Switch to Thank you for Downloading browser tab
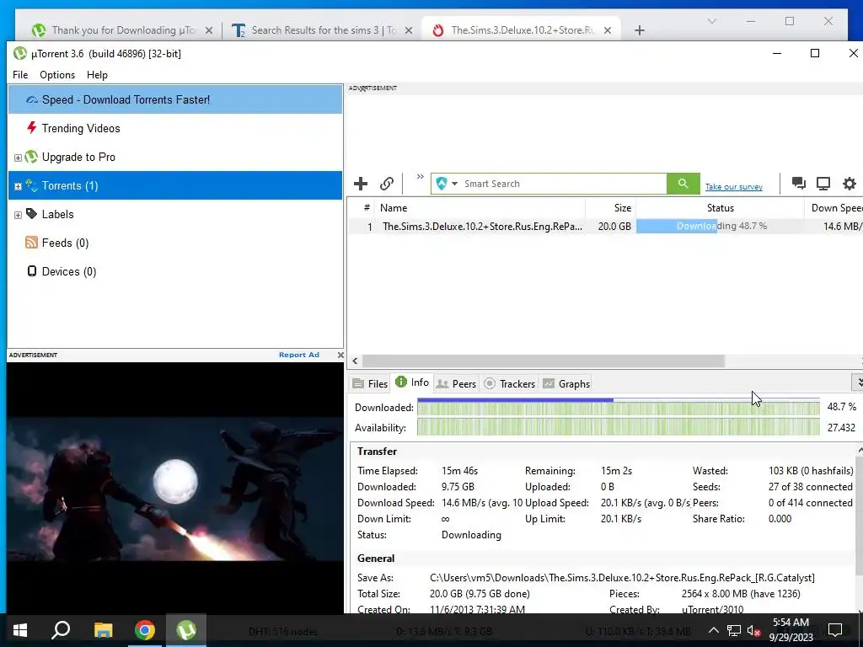 click(x=123, y=30)
